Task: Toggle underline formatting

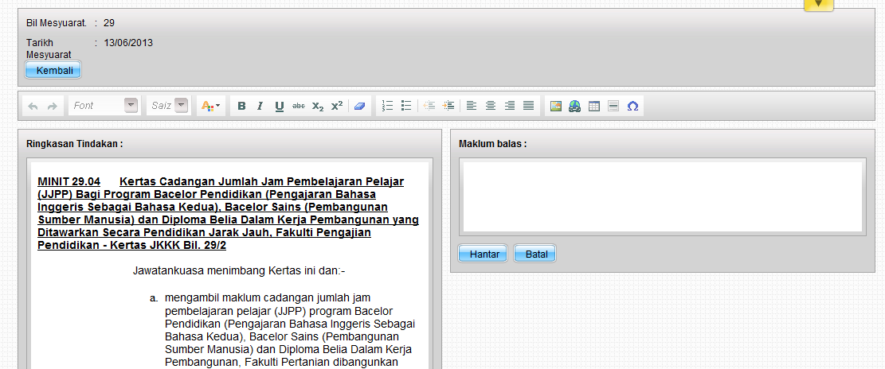Action: coord(280,106)
